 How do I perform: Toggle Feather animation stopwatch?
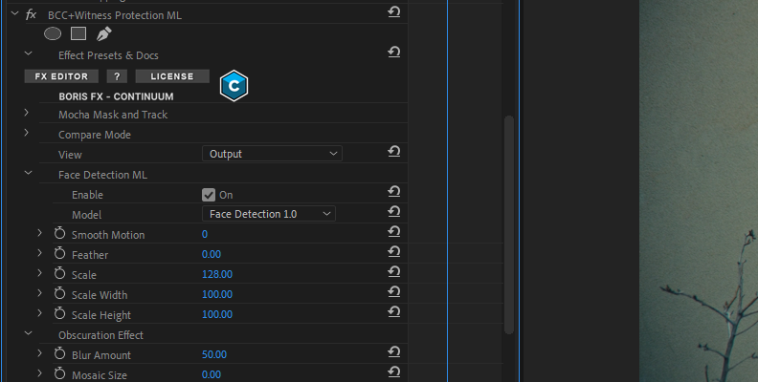point(59,253)
